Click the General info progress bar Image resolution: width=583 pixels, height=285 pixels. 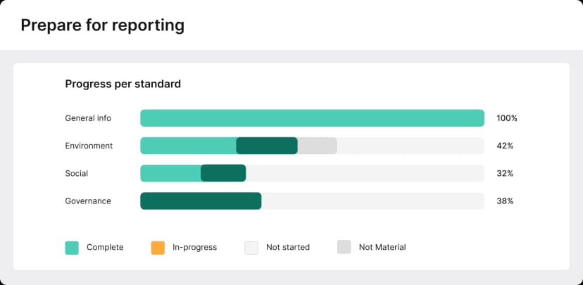312,118
